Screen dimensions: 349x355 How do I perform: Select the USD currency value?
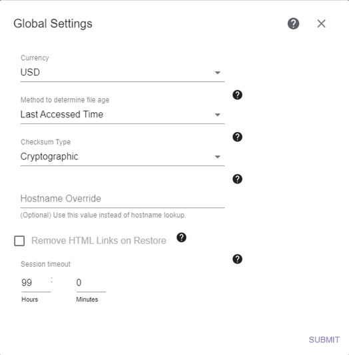pos(30,72)
